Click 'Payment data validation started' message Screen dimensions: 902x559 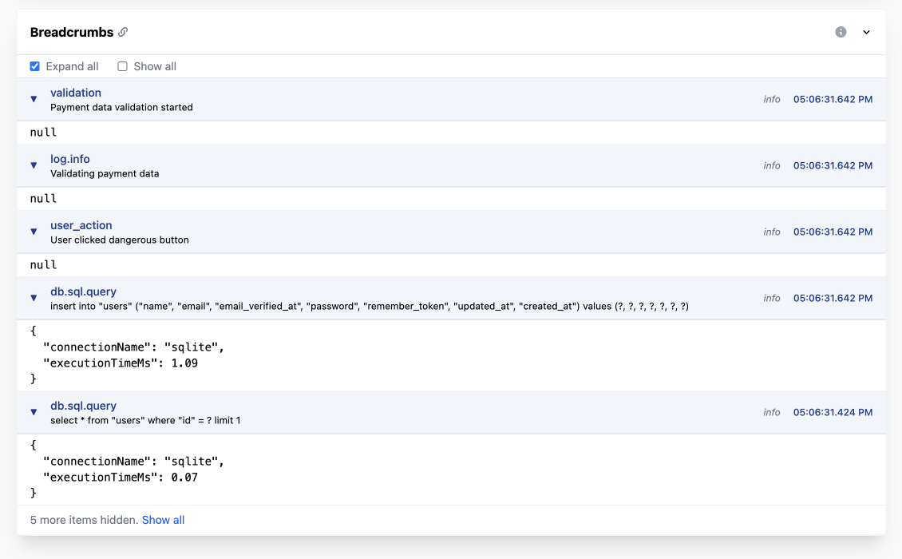tap(121, 108)
